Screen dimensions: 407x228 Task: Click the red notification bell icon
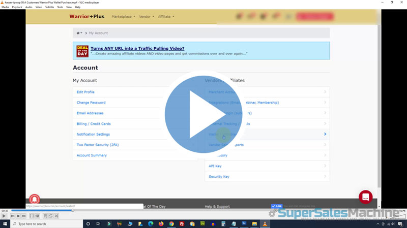click(35, 200)
